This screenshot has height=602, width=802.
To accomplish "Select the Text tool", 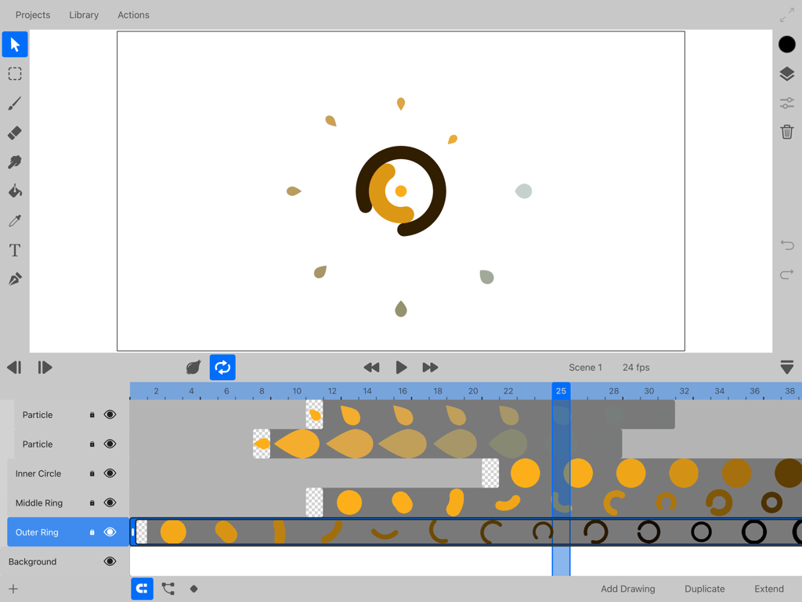I will [x=14, y=250].
